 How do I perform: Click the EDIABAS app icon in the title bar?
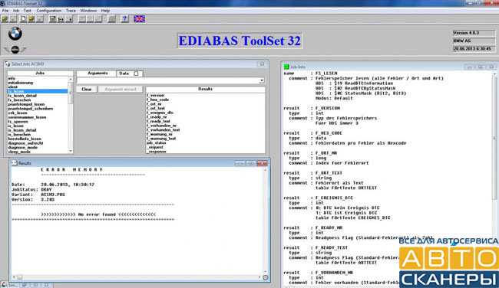(x=2, y=4)
